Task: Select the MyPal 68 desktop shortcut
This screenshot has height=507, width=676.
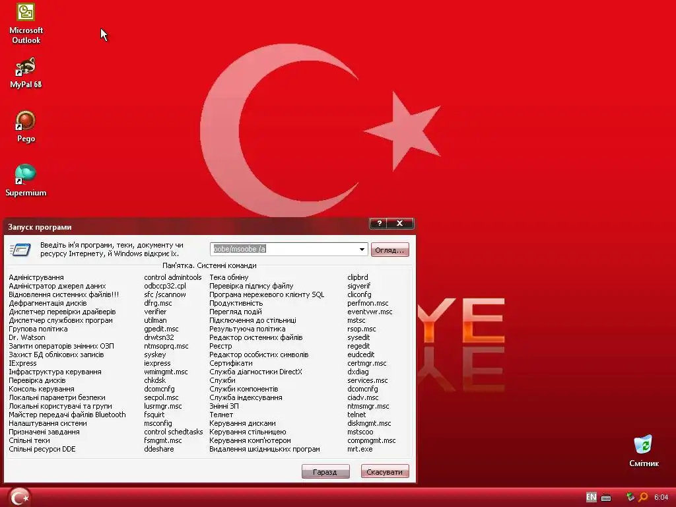Action: (x=26, y=73)
